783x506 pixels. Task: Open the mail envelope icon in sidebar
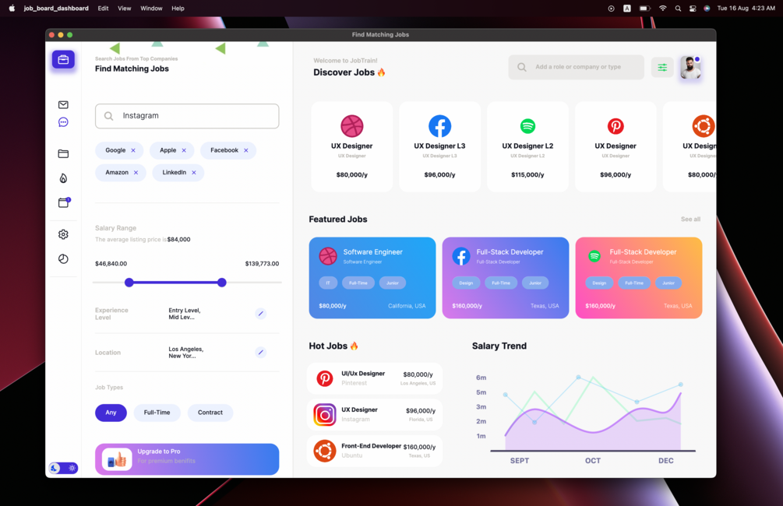[63, 104]
